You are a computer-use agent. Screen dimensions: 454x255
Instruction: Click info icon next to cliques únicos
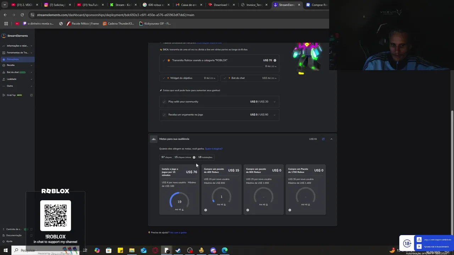(194, 157)
